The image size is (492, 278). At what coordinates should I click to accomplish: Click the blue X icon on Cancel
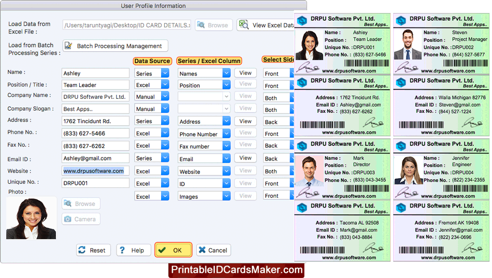pos(202,250)
